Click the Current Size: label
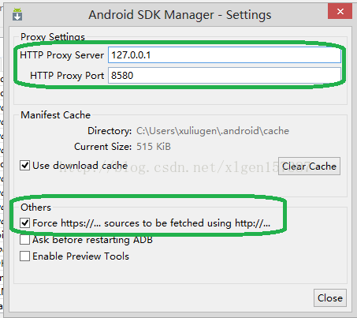The image size is (357, 318). coord(102,147)
